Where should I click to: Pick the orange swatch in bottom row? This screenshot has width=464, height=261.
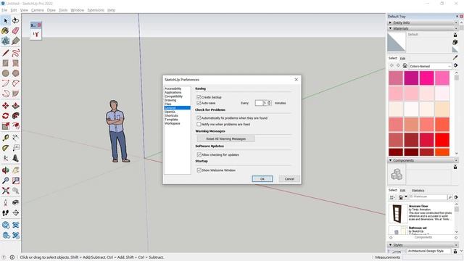[442, 152]
